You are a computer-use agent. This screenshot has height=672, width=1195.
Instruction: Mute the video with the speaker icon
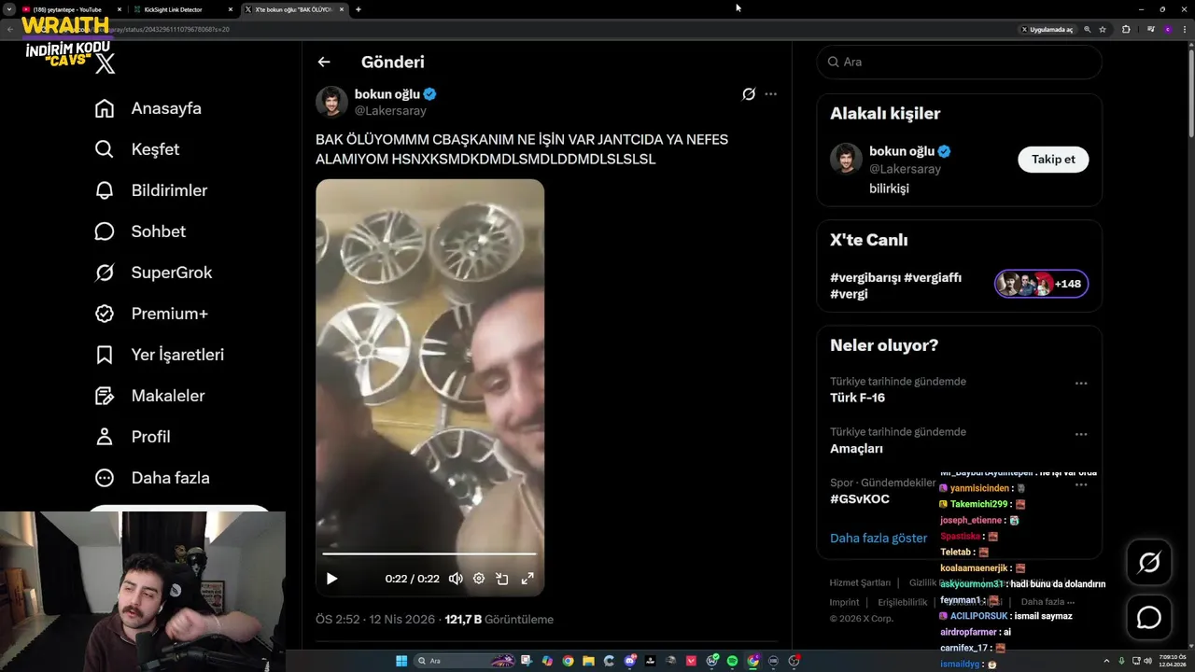coord(456,579)
